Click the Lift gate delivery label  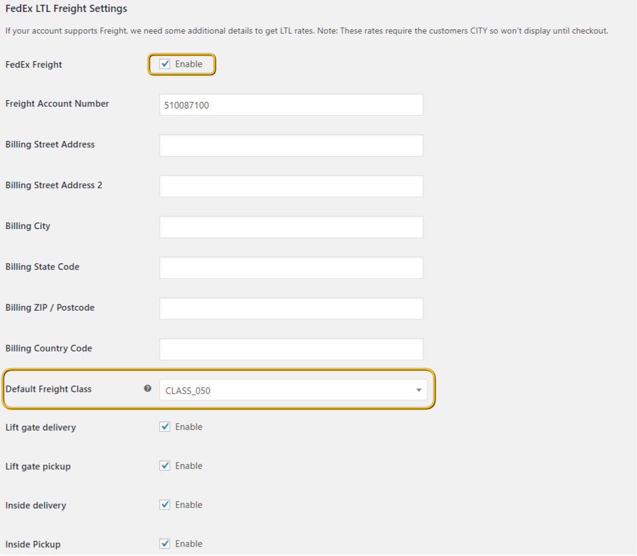click(41, 428)
